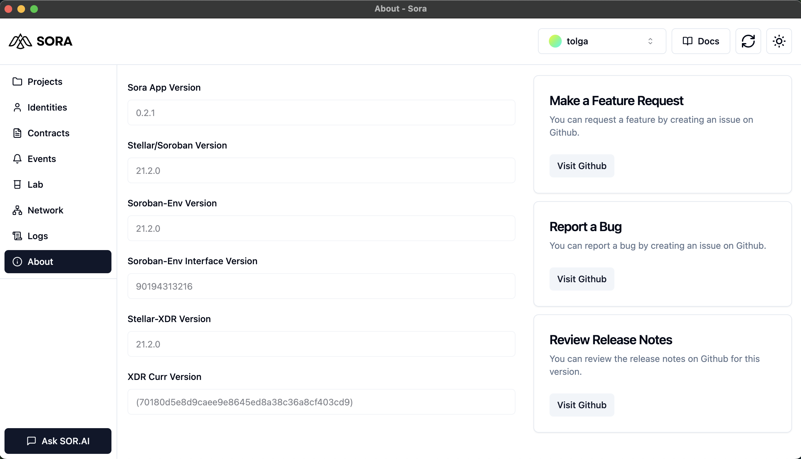Click the Network nodes icon
801x459 pixels.
tap(17, 210)
